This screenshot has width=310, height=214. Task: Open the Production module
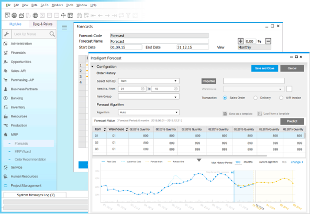pos(19,125)
